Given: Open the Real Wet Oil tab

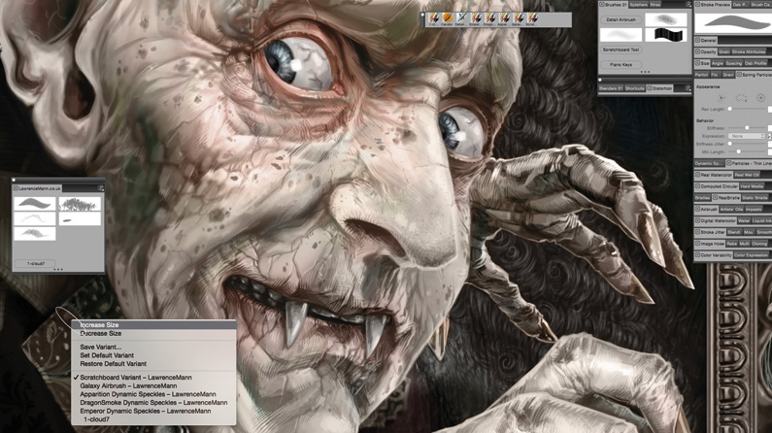Looking at the screenshot, I should coord(747,175).
